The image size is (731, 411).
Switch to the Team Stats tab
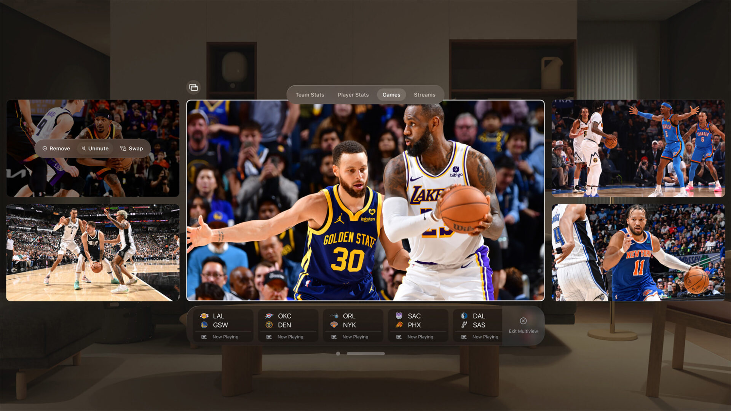point(310,94)
